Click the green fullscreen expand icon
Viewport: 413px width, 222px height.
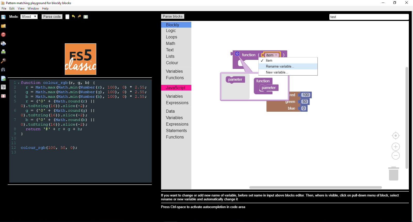tap(86, 17)
